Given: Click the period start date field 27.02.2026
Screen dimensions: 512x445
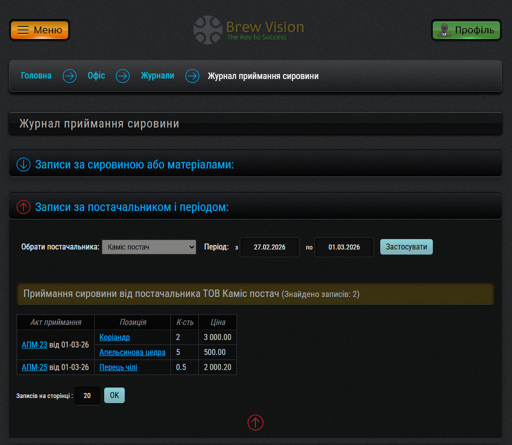Looking at the screenshot, I should [270, 247].
